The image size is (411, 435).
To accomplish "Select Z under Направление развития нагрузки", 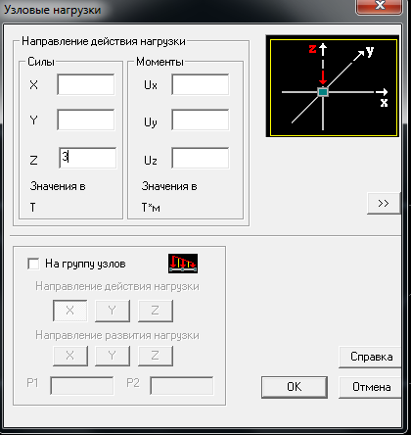I will 156,356.
